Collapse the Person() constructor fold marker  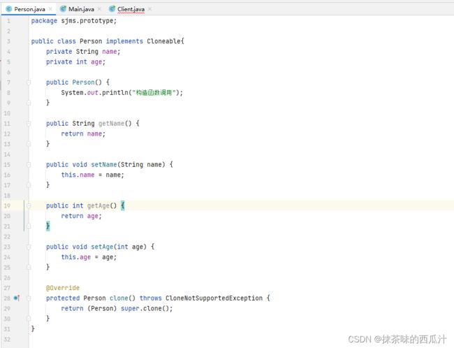(29, 82)
